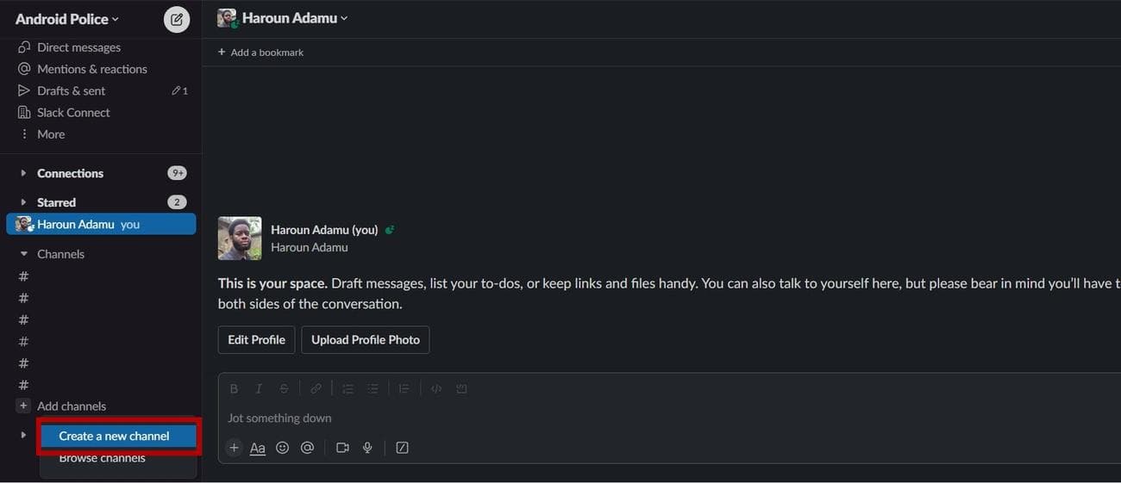Click the Haroun Adamu (you) name above intro text
The image size is (1121, 483).
[324, 230]
